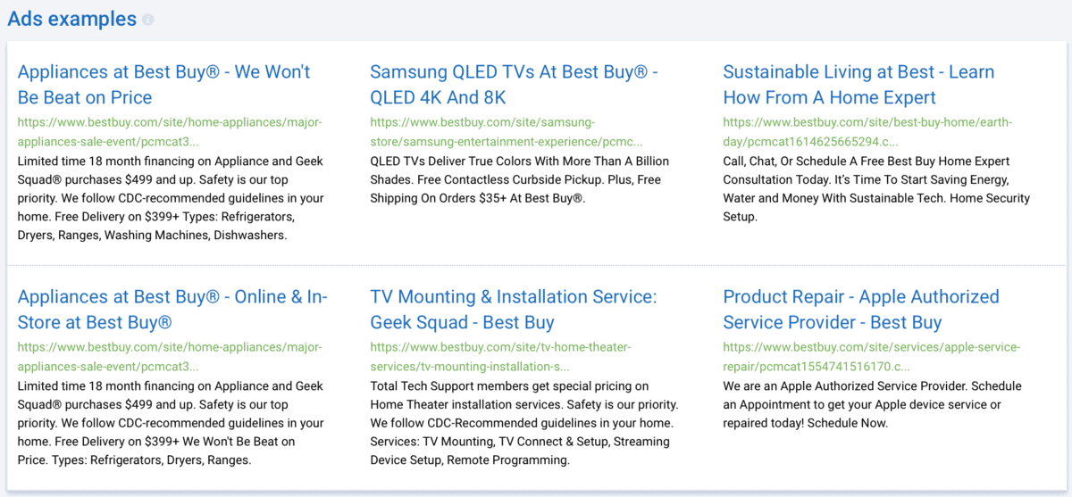Visit the best-buy-home earth-day green URL
Image resolution: width=1072 pixels, height=497 pixels.
[x=867, y=132]
